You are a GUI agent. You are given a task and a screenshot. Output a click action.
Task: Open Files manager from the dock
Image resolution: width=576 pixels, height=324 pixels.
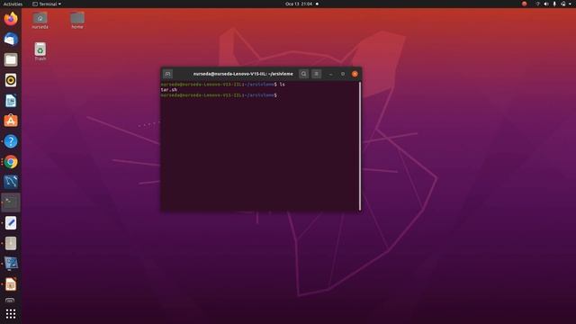[x=11, y=59]
